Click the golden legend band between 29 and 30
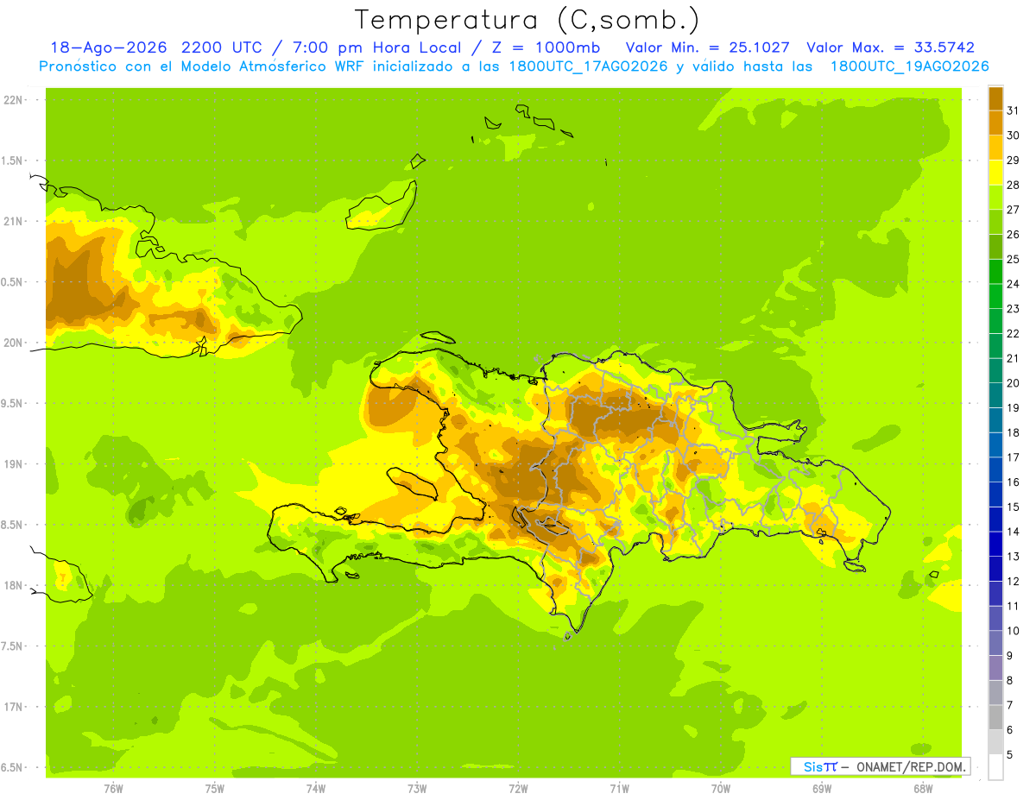Screen dimensions: 1036x800 click(x=995, y=148)
